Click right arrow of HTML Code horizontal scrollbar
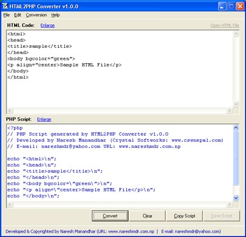 click(229, 110)
